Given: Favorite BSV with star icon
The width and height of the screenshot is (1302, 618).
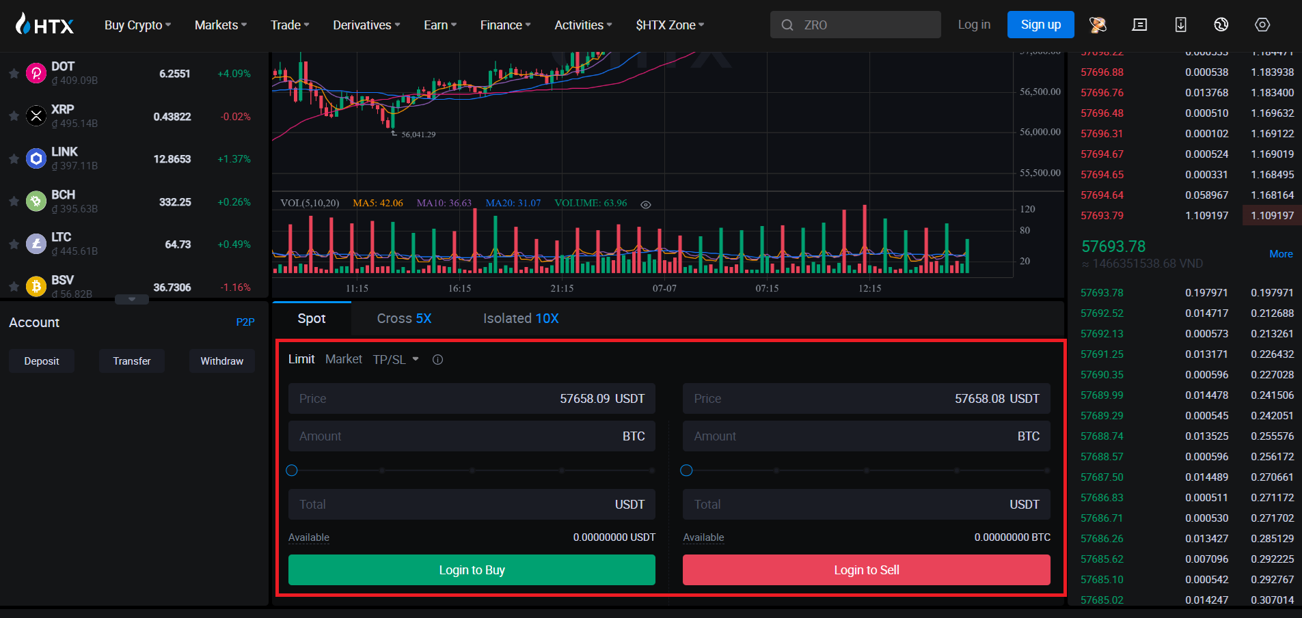Looking at the screenshot, I should (14, 287).
